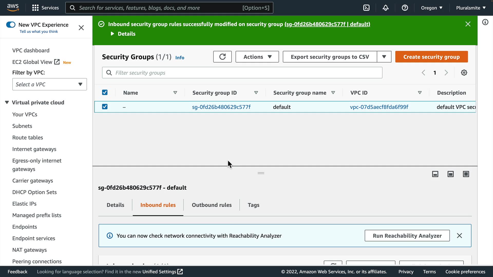Screen dimensions: 493x277
Task: Uncheck the default security group row
Action: (x=105, y=106)
